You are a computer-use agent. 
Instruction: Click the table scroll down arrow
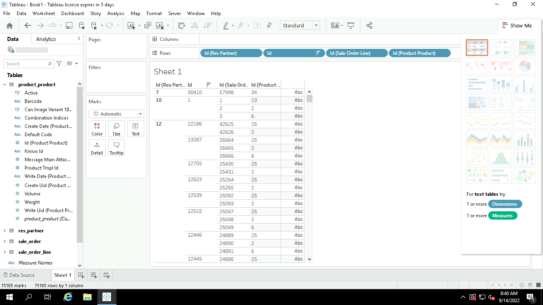[x=310, y=259]
